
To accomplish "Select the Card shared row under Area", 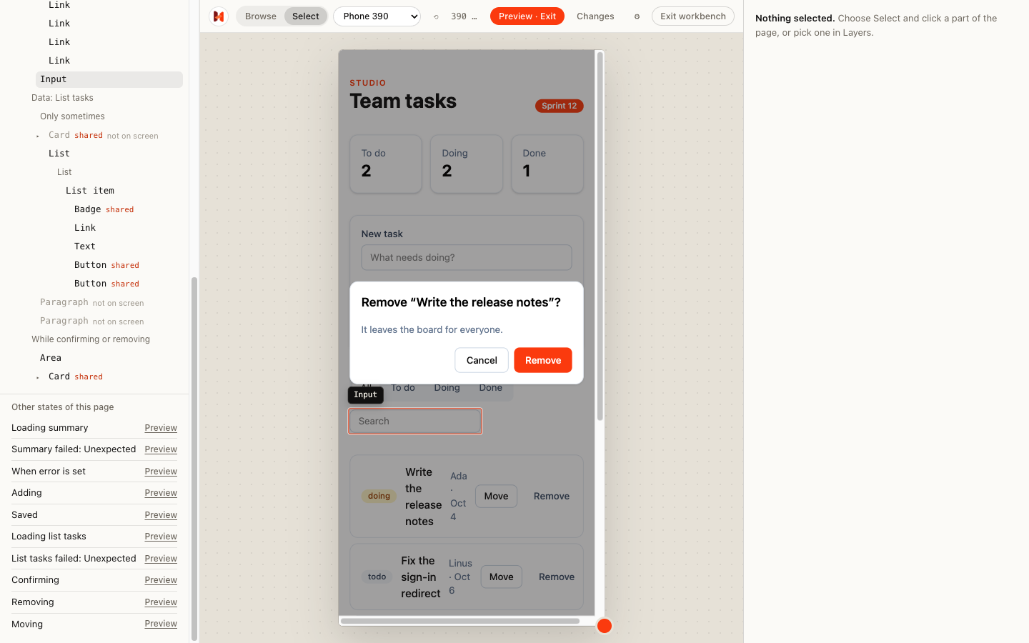I will tap(76, 377).
